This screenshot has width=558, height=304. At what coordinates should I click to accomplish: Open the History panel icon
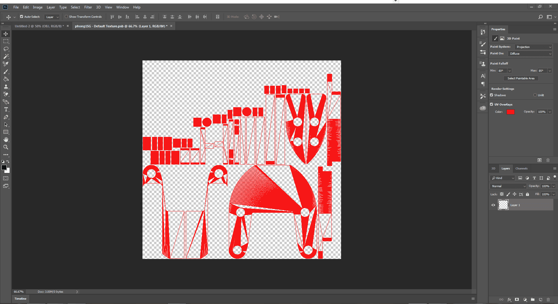pyautogui.click(x=483, y=32)
